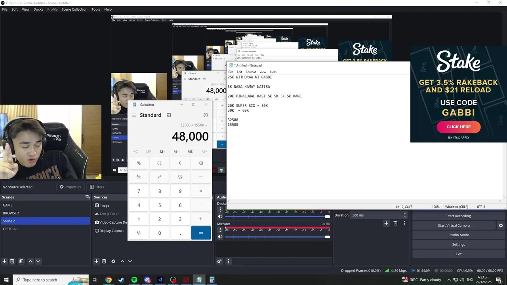Click the transition Duration field
This screenshot has height=285, width=507.
point(376,215)
